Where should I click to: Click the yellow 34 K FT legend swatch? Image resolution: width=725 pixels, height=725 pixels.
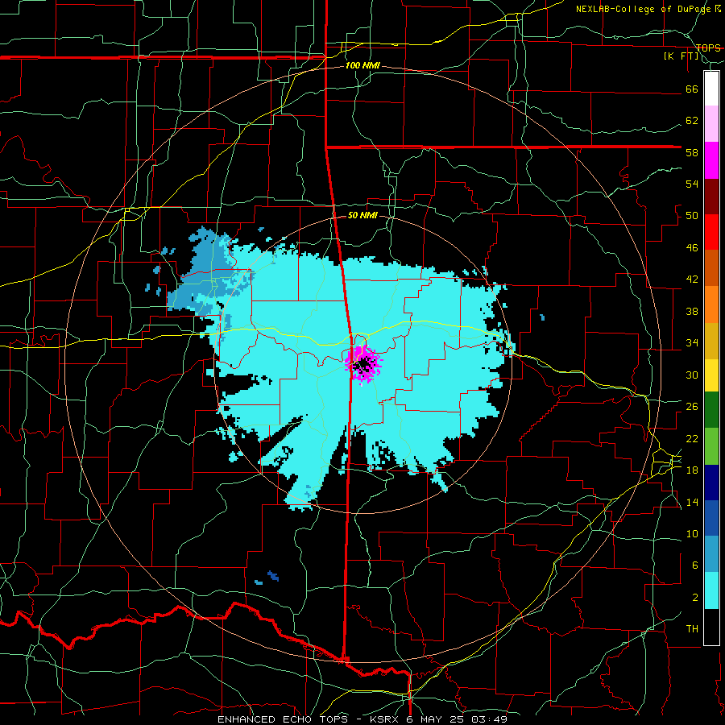(x=711, y=375)
